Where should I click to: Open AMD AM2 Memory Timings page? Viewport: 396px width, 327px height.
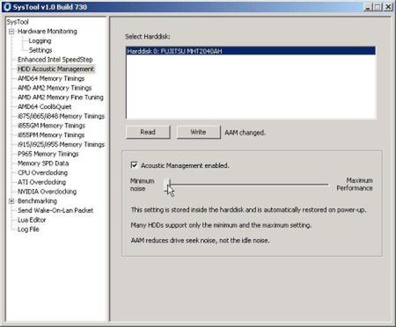pos(55,88)
